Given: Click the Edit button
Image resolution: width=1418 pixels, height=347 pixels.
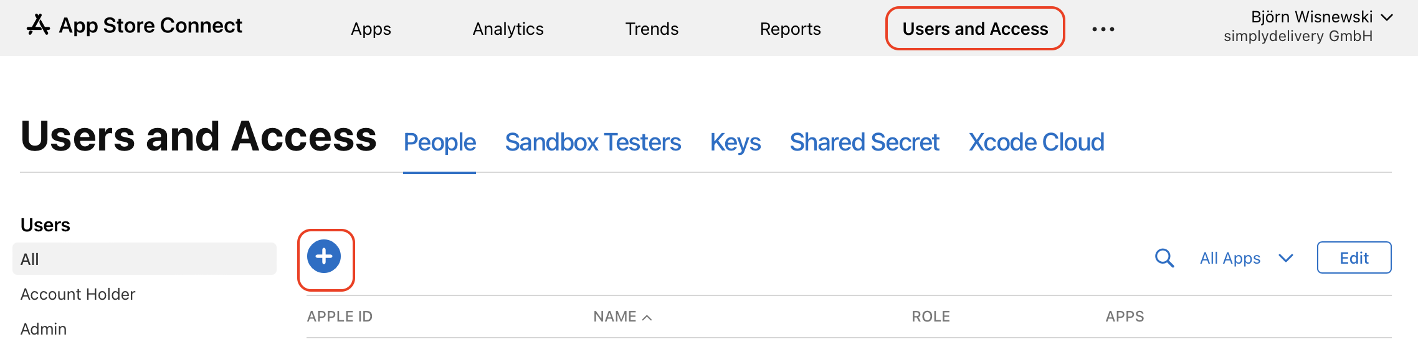Looking at the screenshot, I should (1354, 257).
